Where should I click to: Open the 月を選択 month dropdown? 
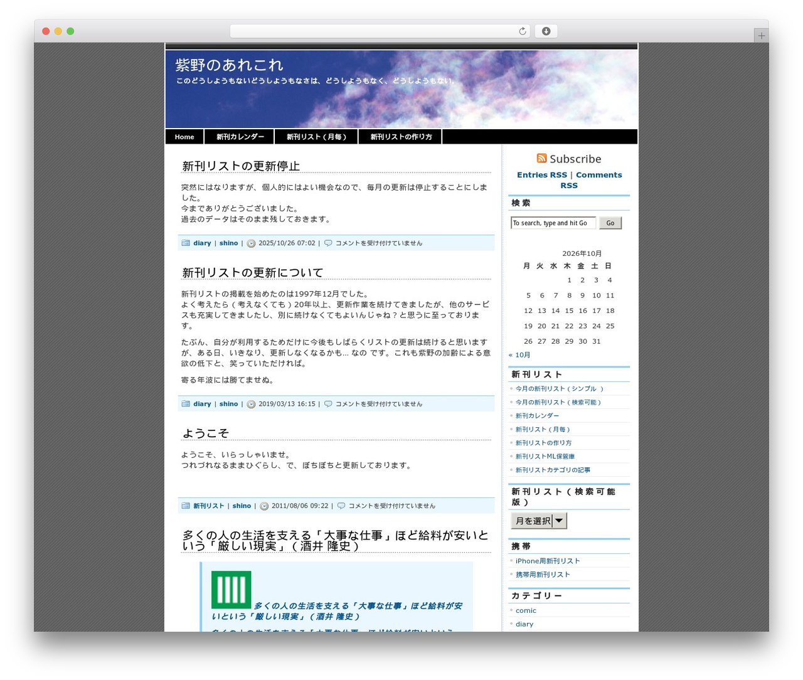click(539, 521)
